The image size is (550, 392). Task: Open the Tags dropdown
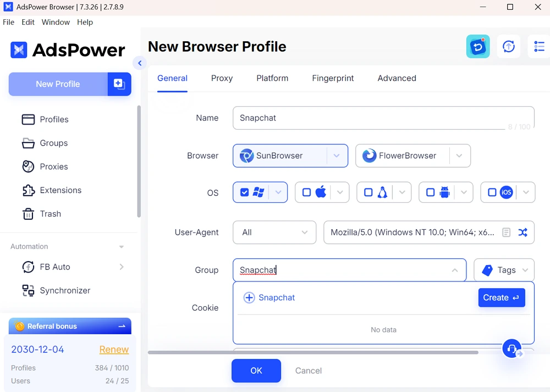pyautogui.click(x=504, y=270)
